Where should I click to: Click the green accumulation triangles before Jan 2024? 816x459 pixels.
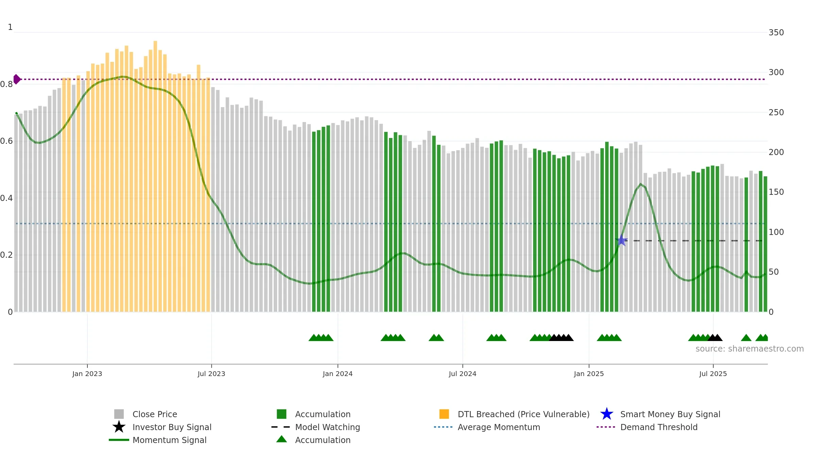click(321, 338)
